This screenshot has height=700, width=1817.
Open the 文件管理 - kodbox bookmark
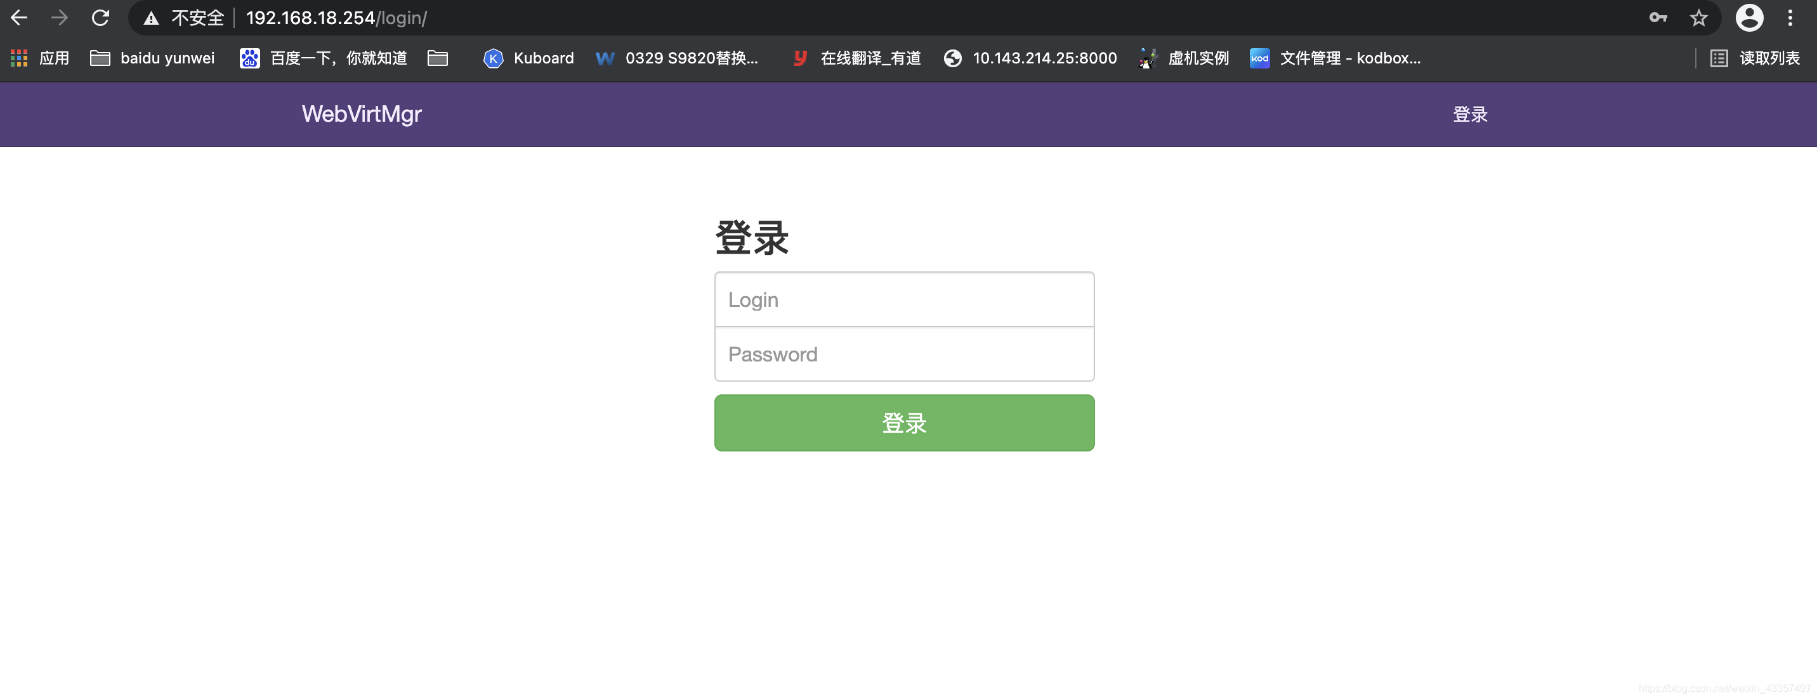coord(1335,58)
